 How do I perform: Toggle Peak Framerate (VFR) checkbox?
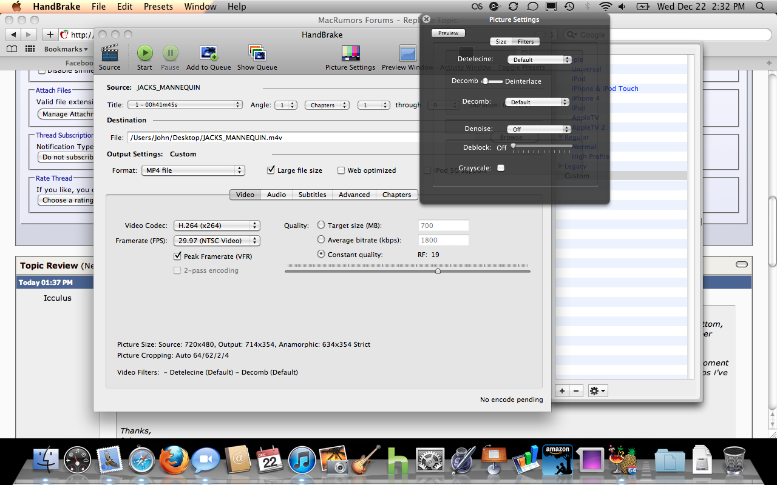pyautogui.click(x=177, y=256)
